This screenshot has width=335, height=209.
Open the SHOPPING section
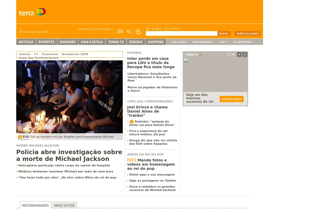(x=156, y=42)
